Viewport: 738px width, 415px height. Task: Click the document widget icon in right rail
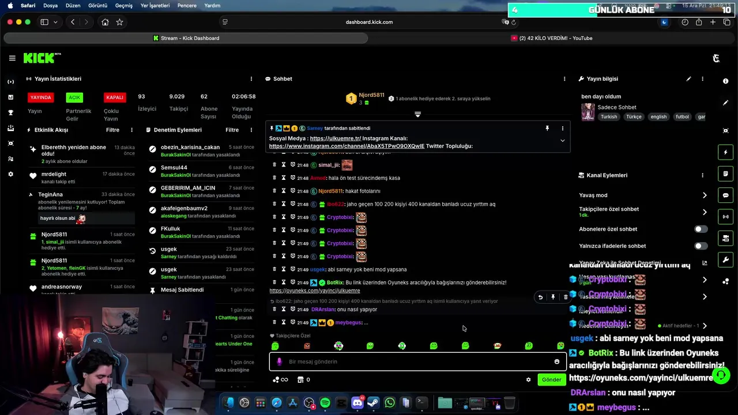click(725, 173)
